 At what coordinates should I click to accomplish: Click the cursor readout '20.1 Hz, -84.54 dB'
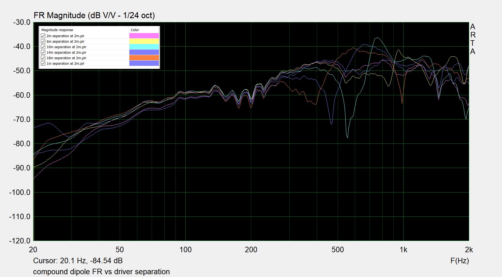[91, 261]
